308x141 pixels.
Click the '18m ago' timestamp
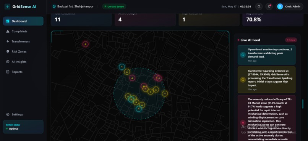click(252, 90)
